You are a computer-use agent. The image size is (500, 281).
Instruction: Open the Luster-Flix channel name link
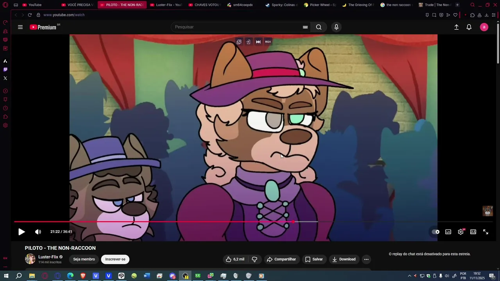coord(48,257)
